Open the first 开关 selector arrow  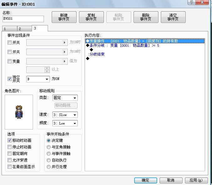tap(65, 43)
